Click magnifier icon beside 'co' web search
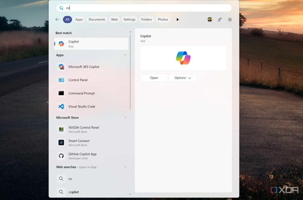This screenshot has height=200, width=303. click(61, 179)
